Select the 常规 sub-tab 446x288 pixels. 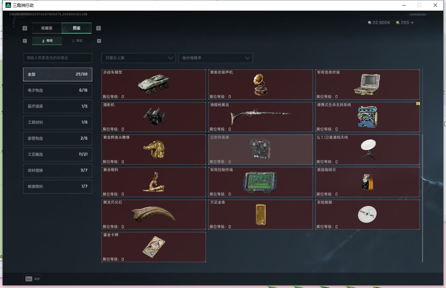(x=47, y=41)
